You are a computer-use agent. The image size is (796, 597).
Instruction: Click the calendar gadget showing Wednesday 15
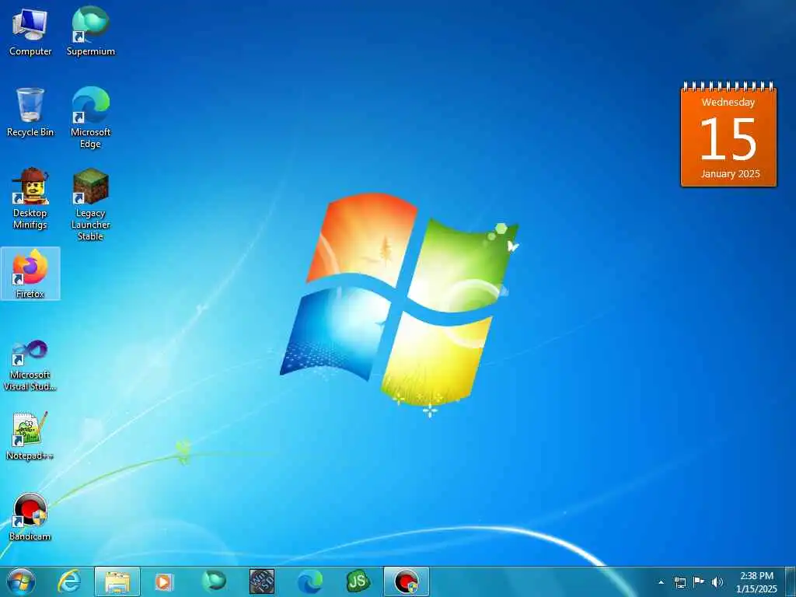pos(728,134)
